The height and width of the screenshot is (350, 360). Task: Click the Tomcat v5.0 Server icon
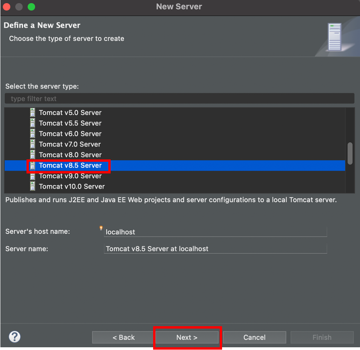(33, 113)
